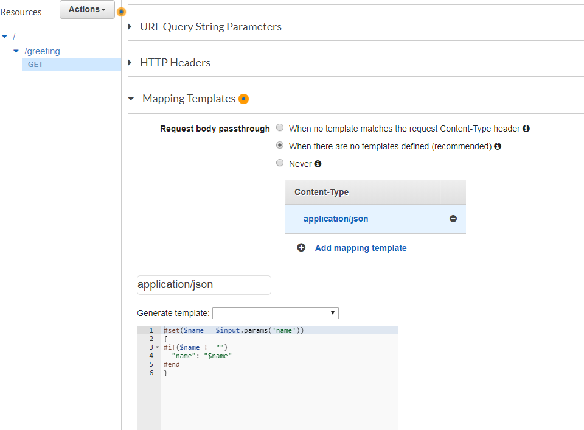
Task: Toggle the fold arrow on code line 3
Action: (157, 347)
